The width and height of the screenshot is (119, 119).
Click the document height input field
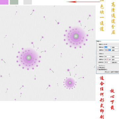[x=107, y=59]
